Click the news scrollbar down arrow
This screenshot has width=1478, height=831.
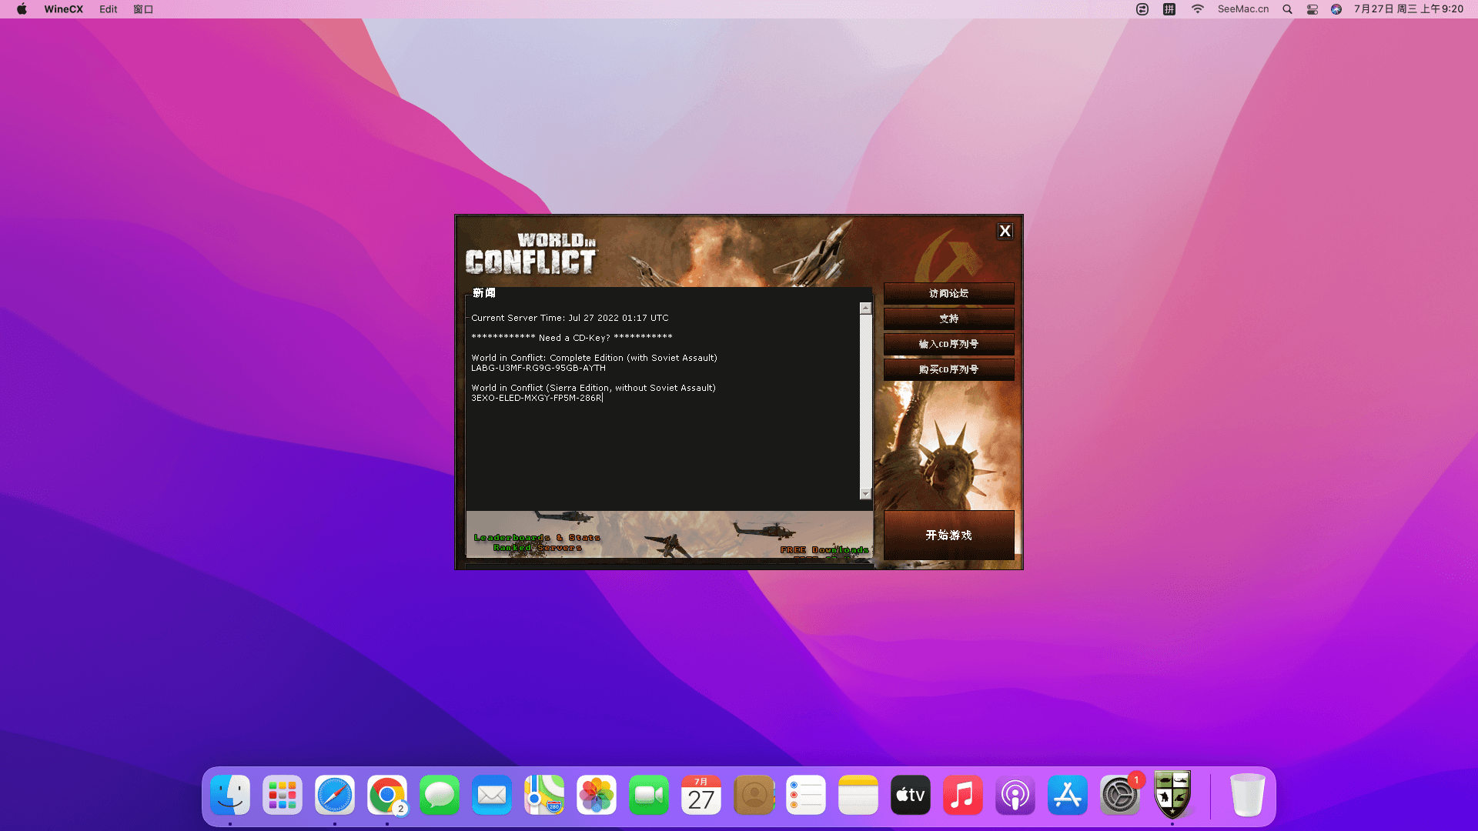point(865,494)
